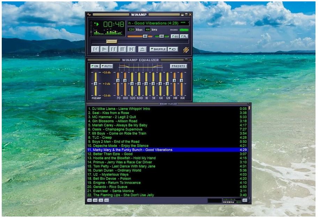Viewport: 319px width, 219px height.
Task: Toggle the equalizer AUTO button
Action: [107, 66]
